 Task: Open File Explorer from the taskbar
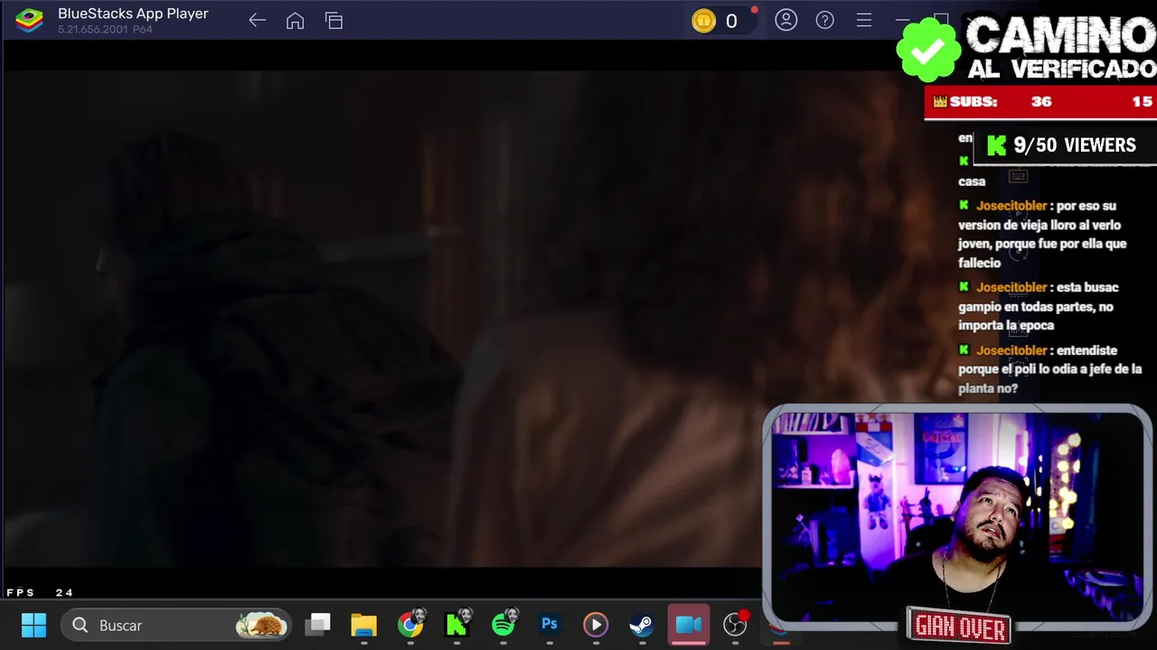coord(364,625)
